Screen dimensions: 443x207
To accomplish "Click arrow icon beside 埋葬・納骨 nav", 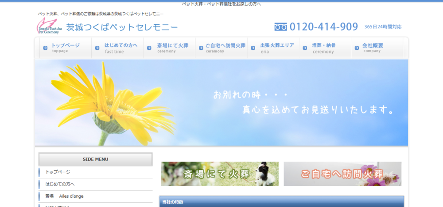I will click(305, 48).
